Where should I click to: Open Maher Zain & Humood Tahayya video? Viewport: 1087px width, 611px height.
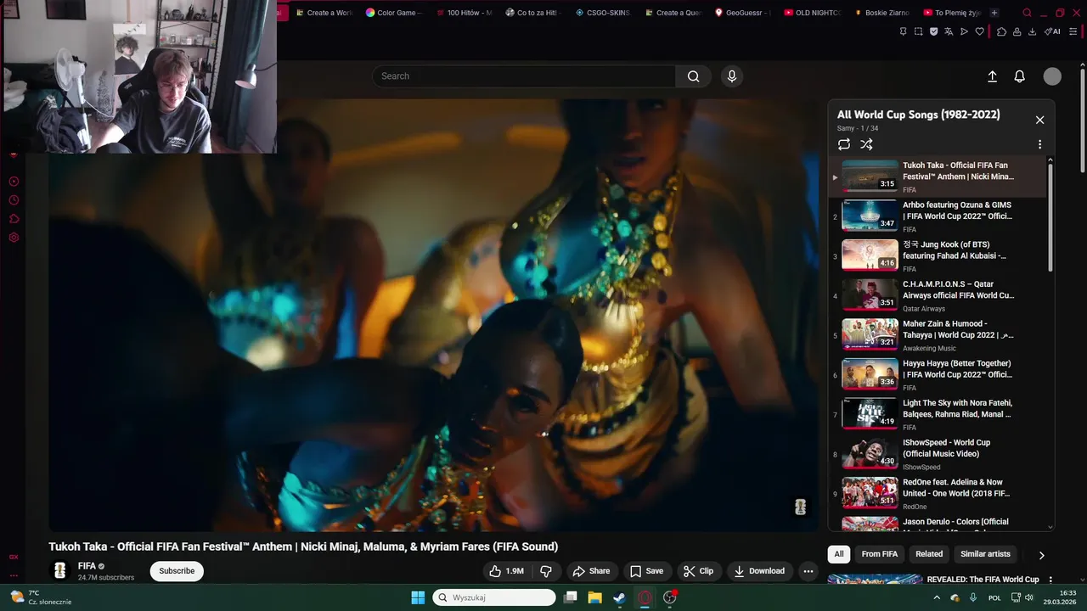click(x=938, y=335)
